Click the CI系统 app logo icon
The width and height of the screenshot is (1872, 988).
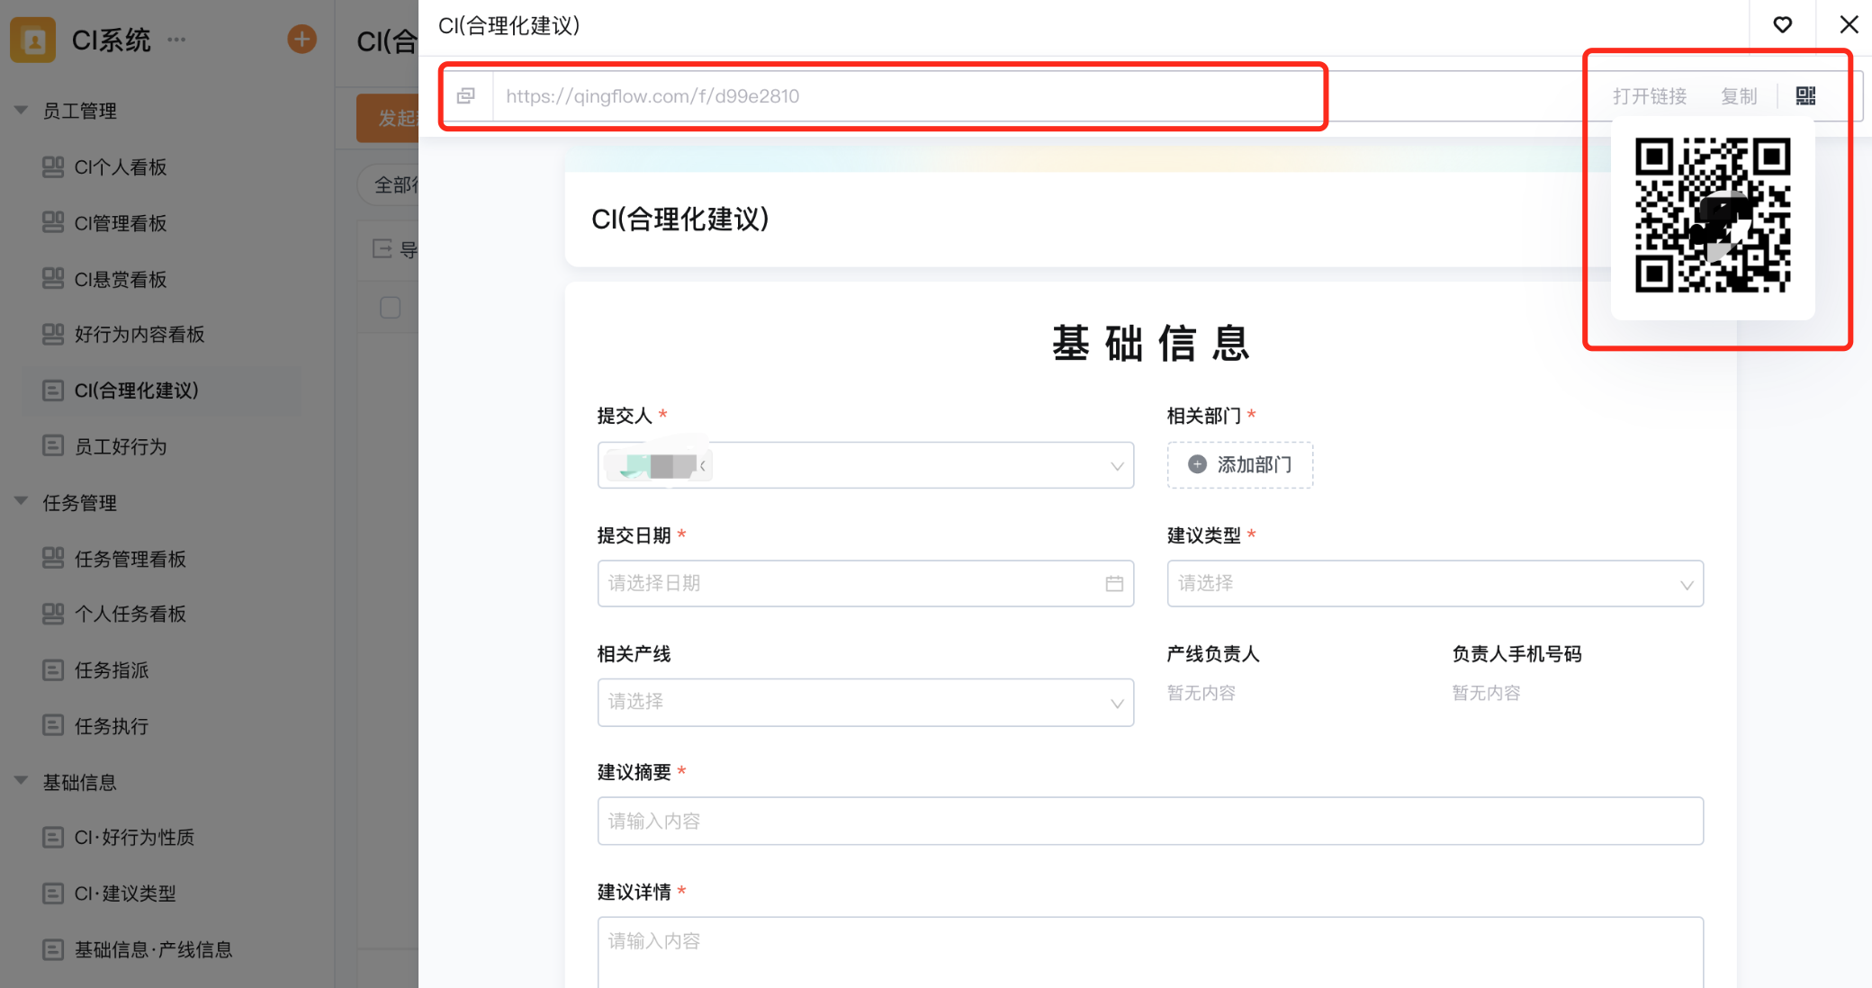[x=33, y=40]
